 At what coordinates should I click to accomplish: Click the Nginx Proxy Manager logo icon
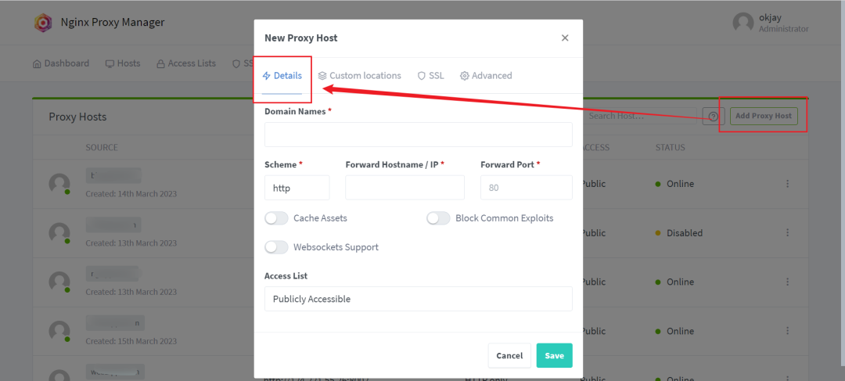coord(43,23)
